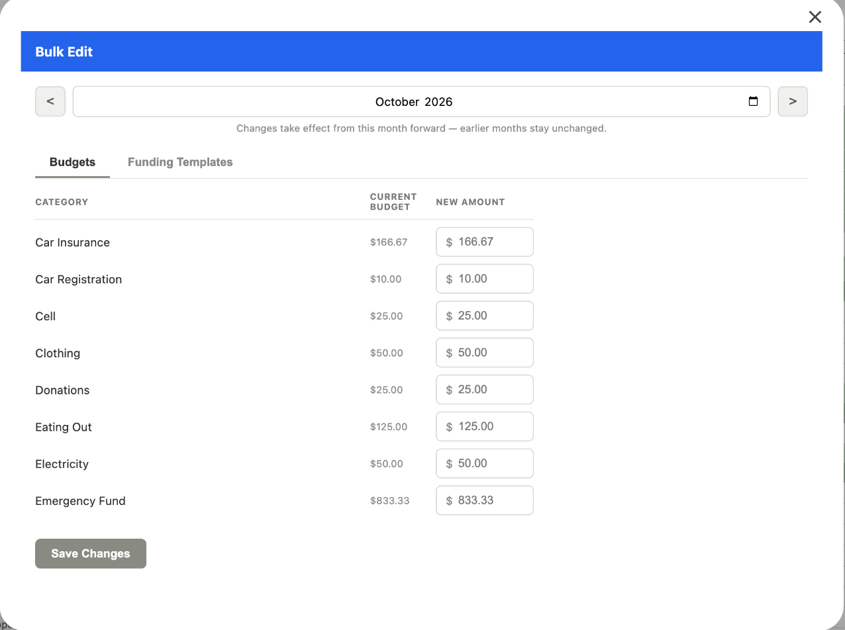Switch to the Budgets tab
845x630 pixels.
pyautogui.click(x=72, y=162)
